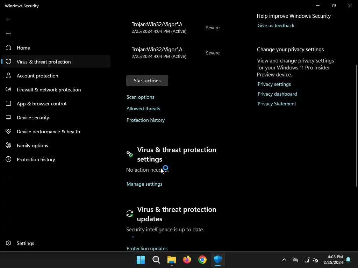Click the Device security laptop icon

click(x=8, y=118)
